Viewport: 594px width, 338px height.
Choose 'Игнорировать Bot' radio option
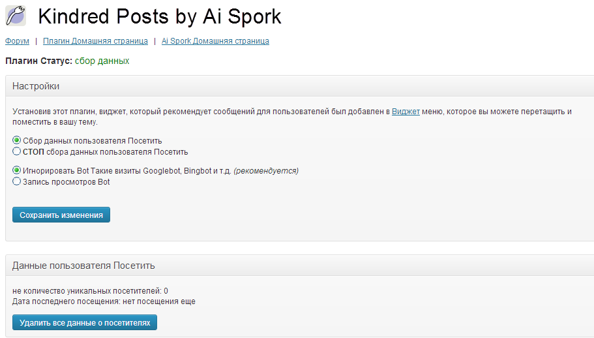(17, 170)
